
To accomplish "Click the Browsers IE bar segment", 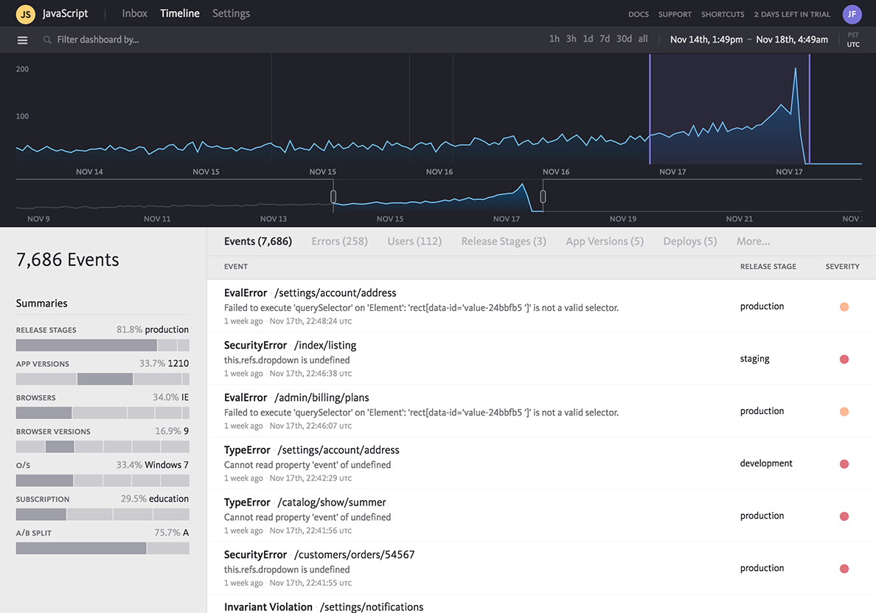I will 44,413.
